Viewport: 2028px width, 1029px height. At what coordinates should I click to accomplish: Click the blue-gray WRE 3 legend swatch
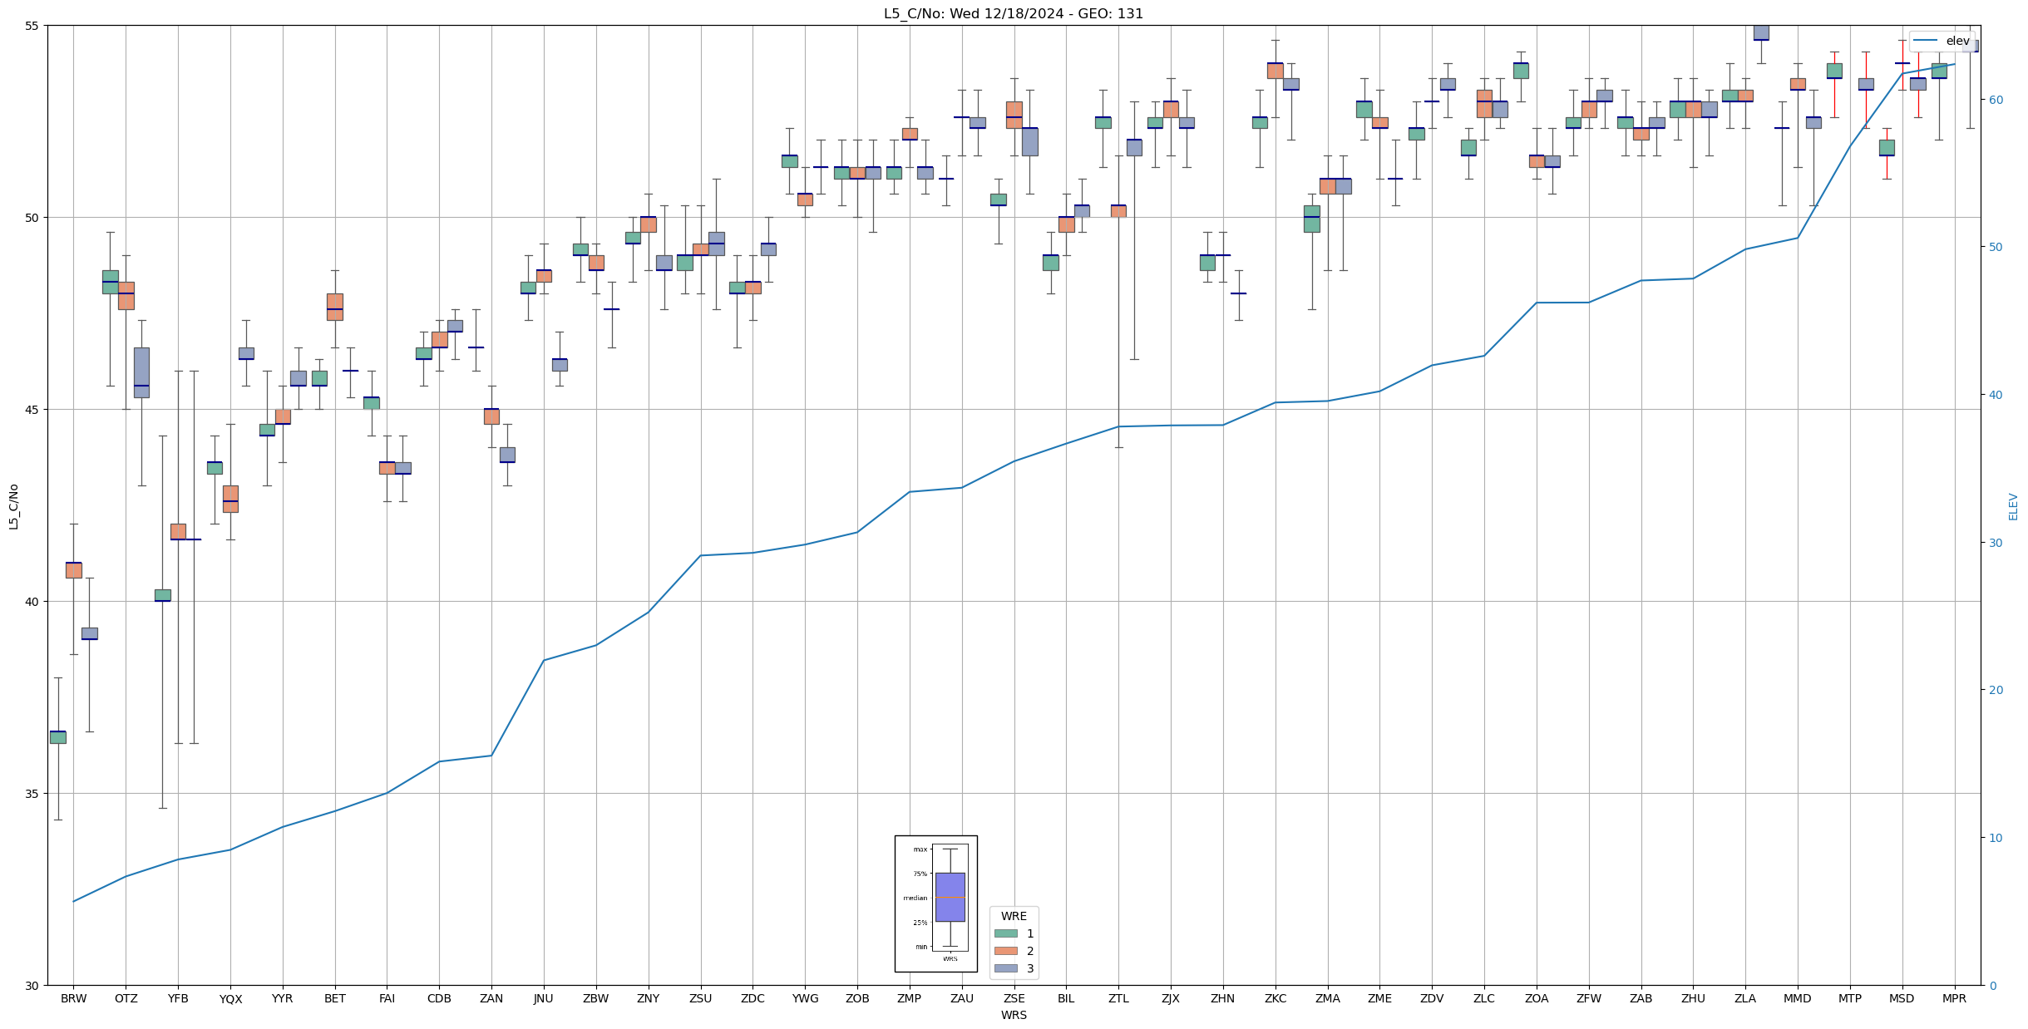(1005, 968)
